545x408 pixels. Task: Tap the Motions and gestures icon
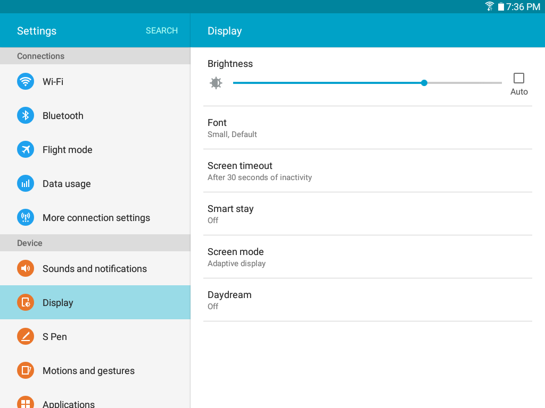[26, 370]
